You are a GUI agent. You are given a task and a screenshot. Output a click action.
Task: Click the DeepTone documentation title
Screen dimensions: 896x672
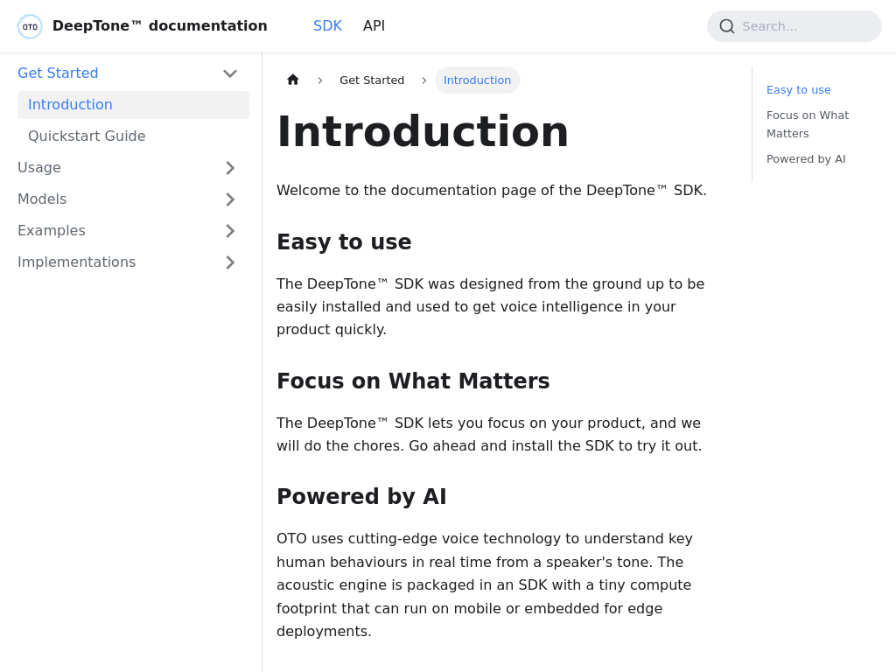point(159,26)
